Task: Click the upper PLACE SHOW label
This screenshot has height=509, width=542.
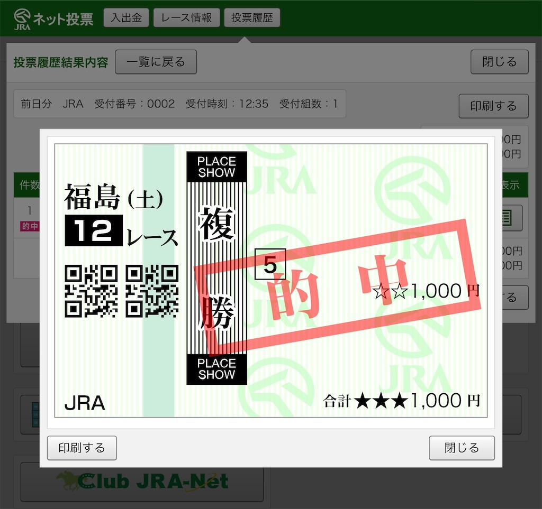Action: 216,166
